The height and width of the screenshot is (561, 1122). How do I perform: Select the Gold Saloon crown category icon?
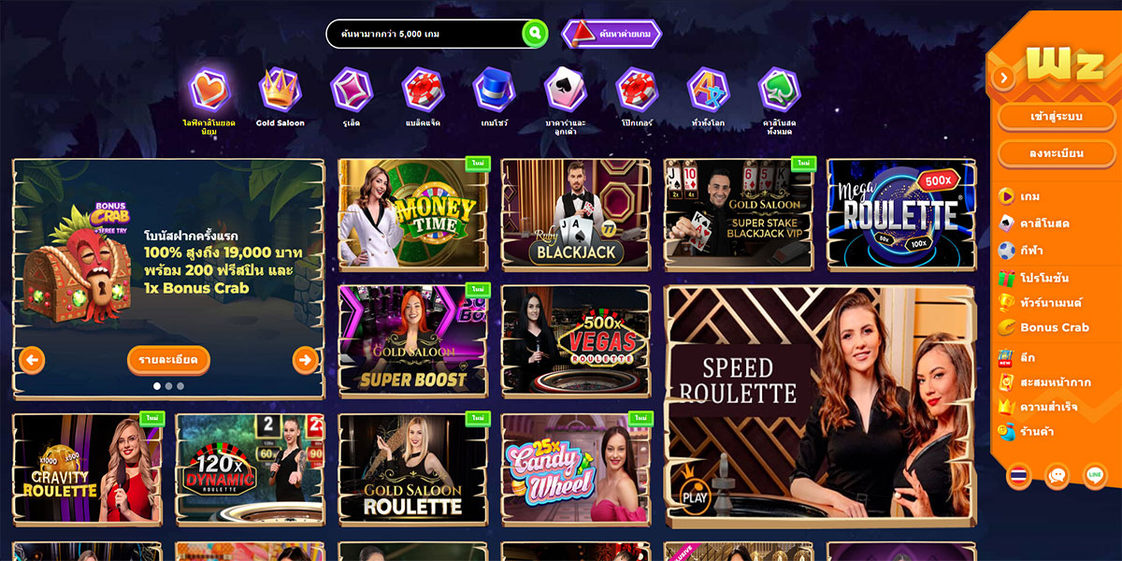tap(280, 89)
